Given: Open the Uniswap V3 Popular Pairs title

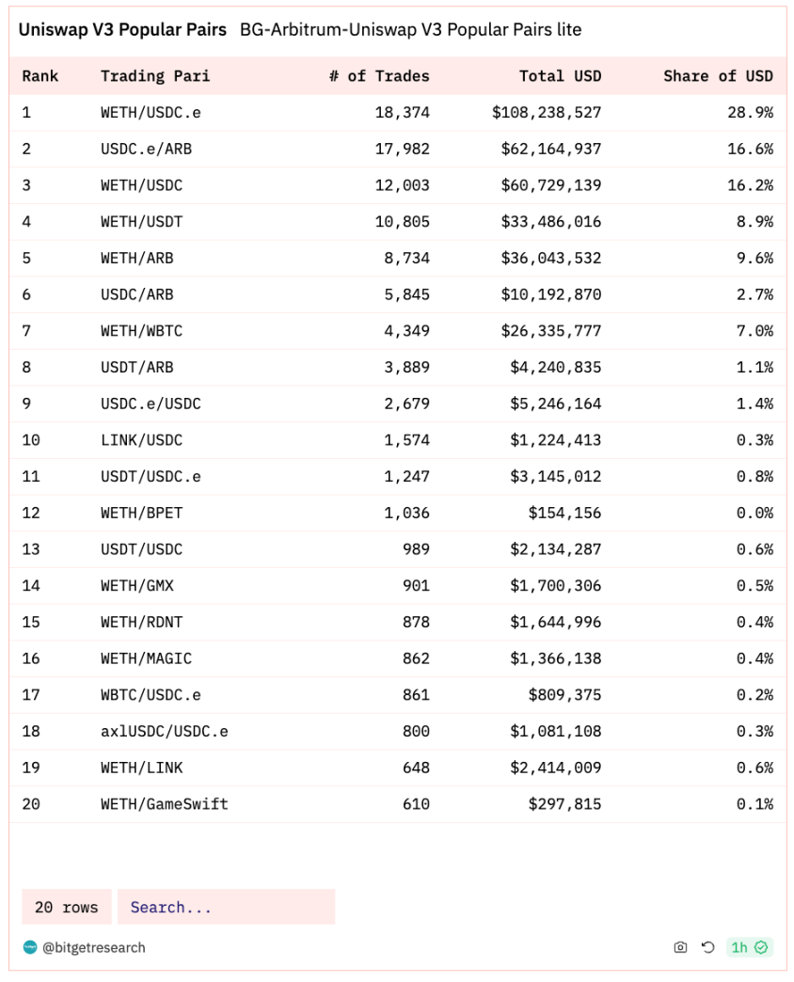Looking at the screenshot, I should click(x=122, y=29).
